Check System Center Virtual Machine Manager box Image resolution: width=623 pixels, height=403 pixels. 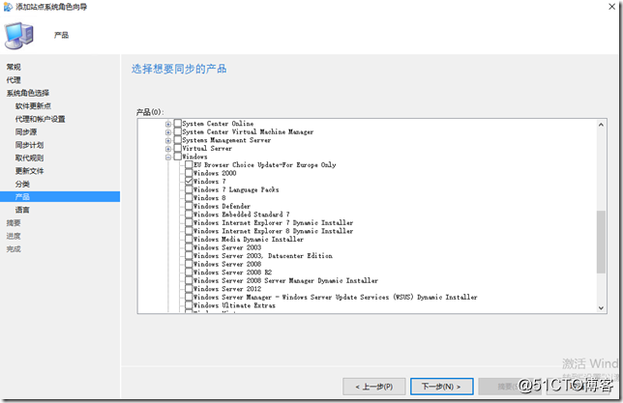pos(178,131)
